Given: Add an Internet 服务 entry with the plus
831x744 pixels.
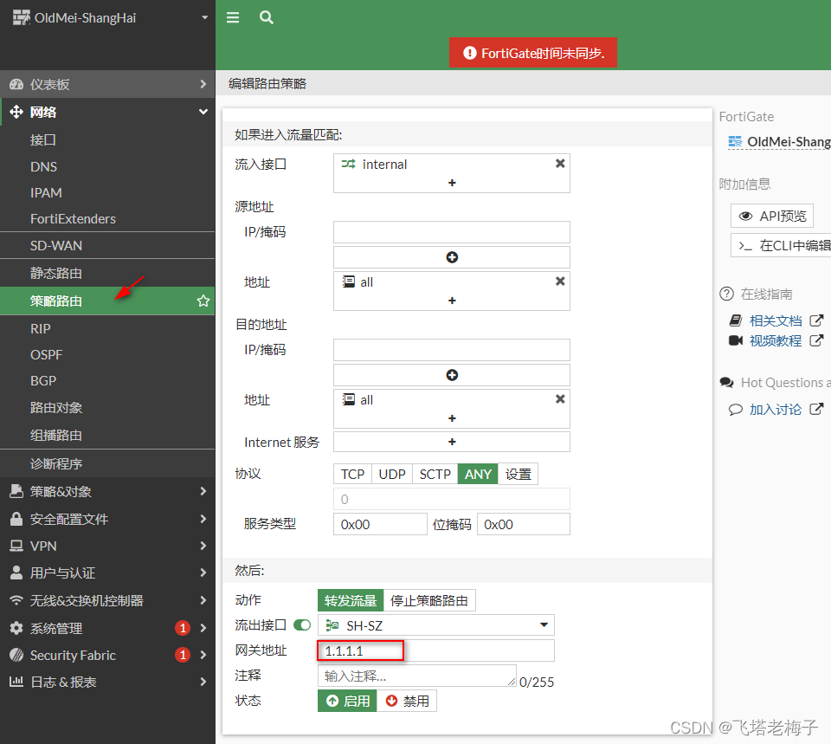Looking at the screenshot, I should (x=452, y=441).
